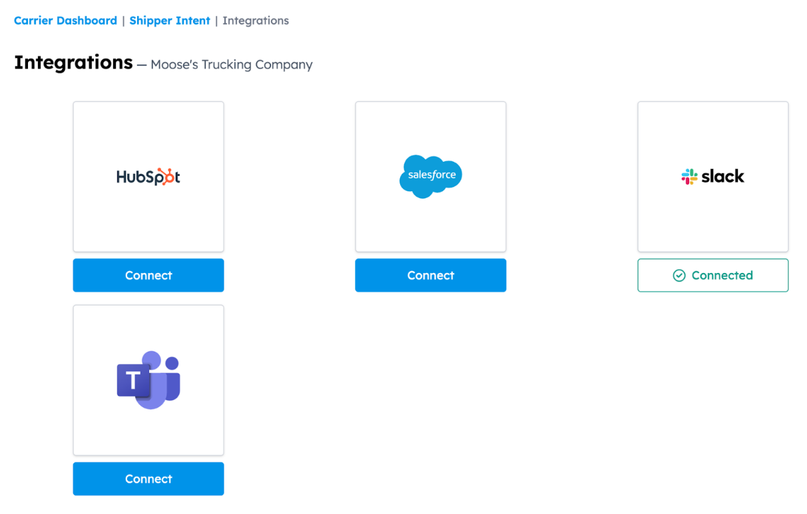Click the checkmark icon in Connected button
807x514 pixels.
point(679,276)
